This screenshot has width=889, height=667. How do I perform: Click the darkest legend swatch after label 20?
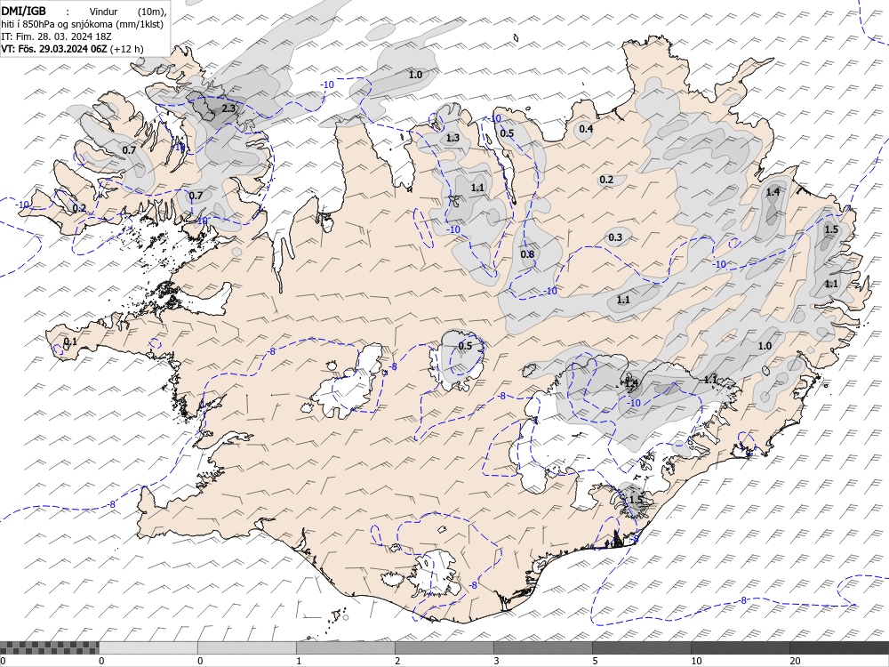pos(839,647)
